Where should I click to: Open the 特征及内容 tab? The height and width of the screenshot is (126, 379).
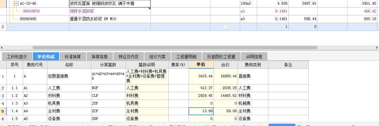(129, 57)
